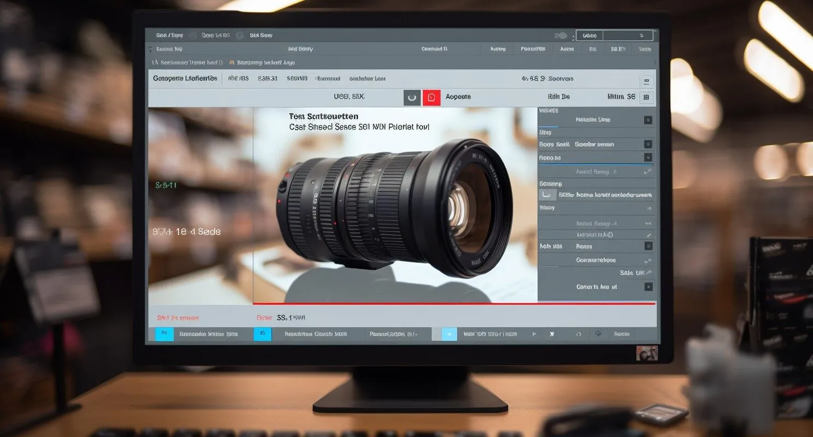Screen dimensions: 813x437
Task: Tick the checkbox in the "Cererte bee al" row
Action: 648,287
